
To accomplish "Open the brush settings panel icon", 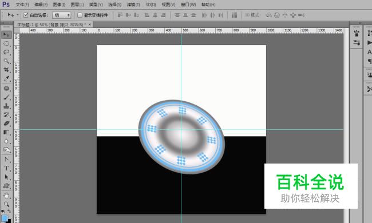I will click(x=357, y=43).
